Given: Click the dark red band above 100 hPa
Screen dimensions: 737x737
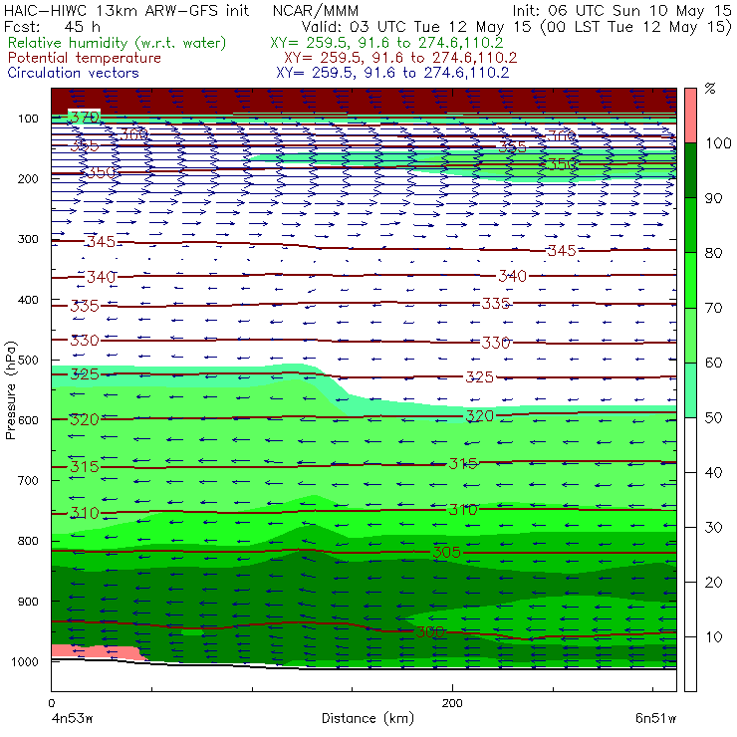Looking at the screenshot, I should point(364,101).
